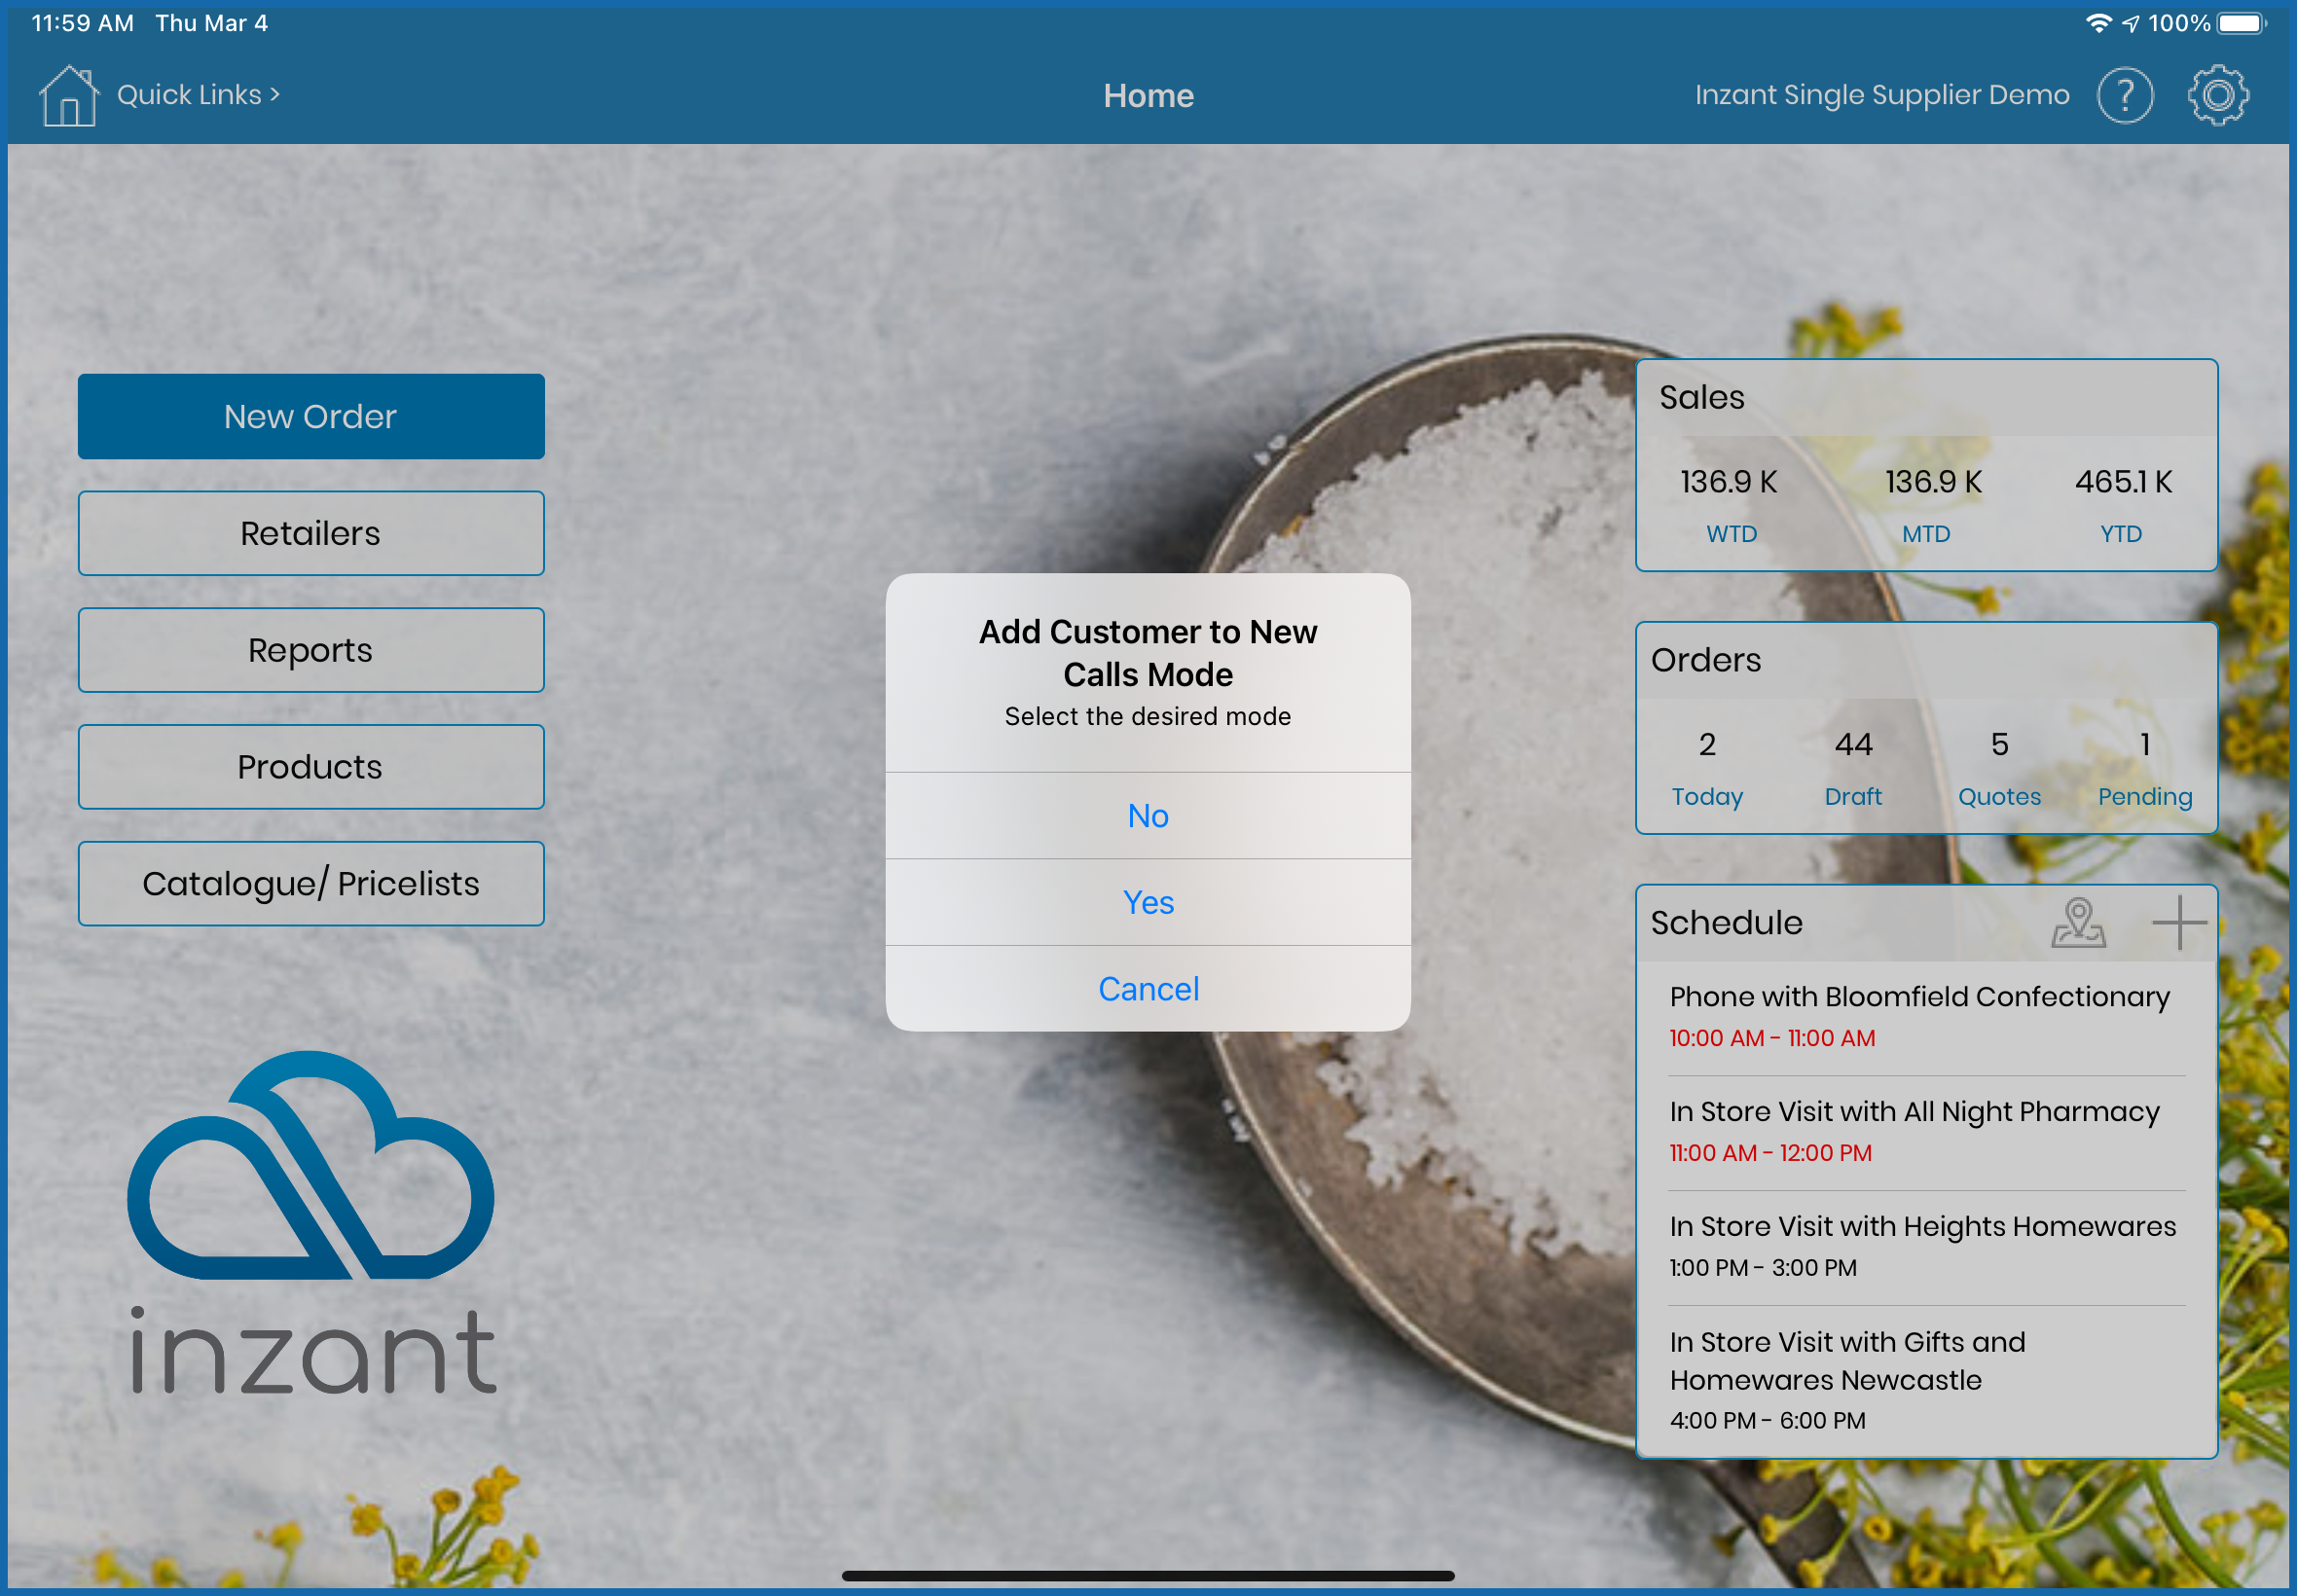
Task: Open the help question mark icon
Action: [2124, 96]
